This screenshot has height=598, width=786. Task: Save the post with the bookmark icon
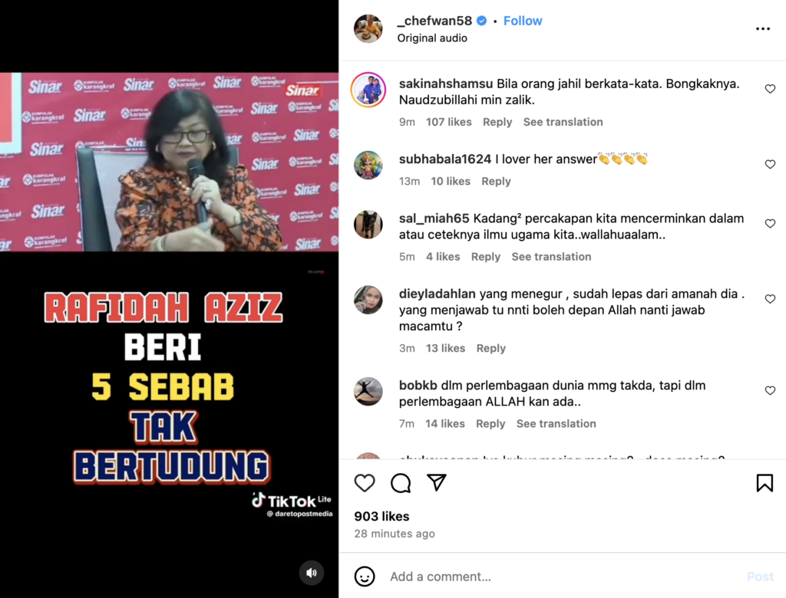click(765, 483)
